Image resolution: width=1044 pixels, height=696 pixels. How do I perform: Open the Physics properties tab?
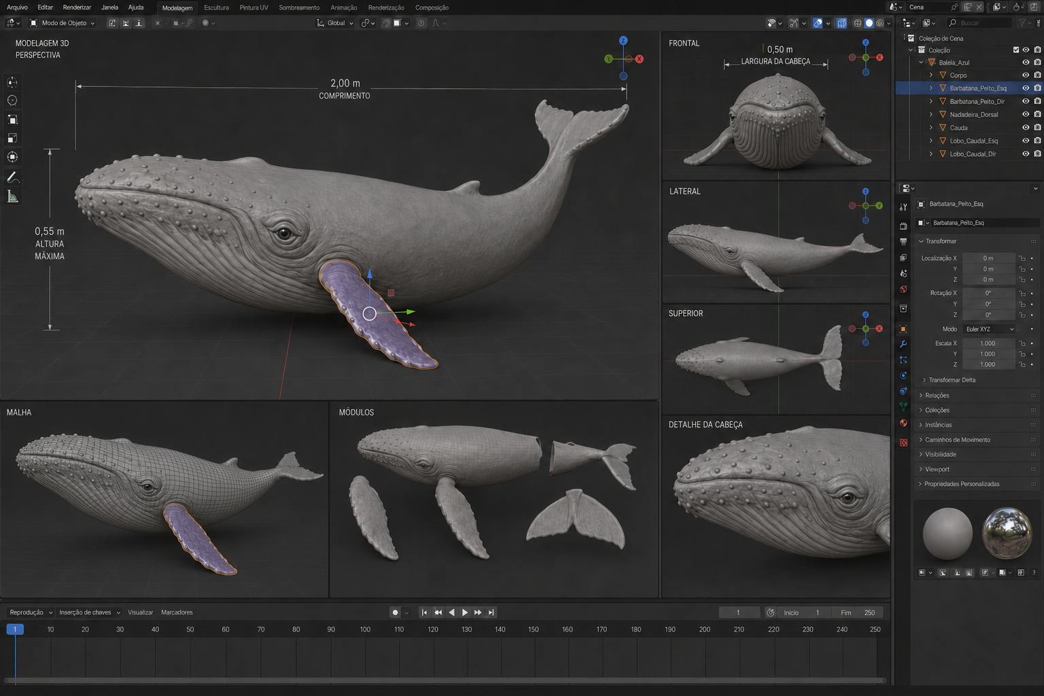click(x=903, y=376)
